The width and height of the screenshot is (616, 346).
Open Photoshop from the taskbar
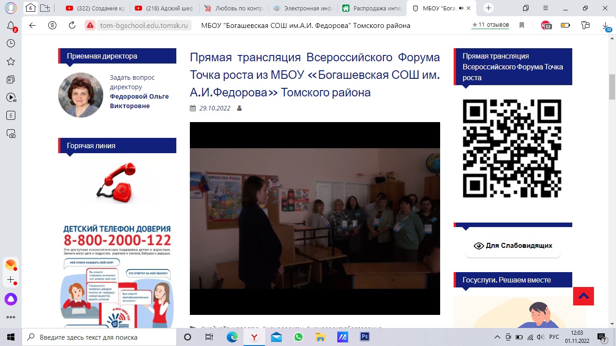(364, 337)
